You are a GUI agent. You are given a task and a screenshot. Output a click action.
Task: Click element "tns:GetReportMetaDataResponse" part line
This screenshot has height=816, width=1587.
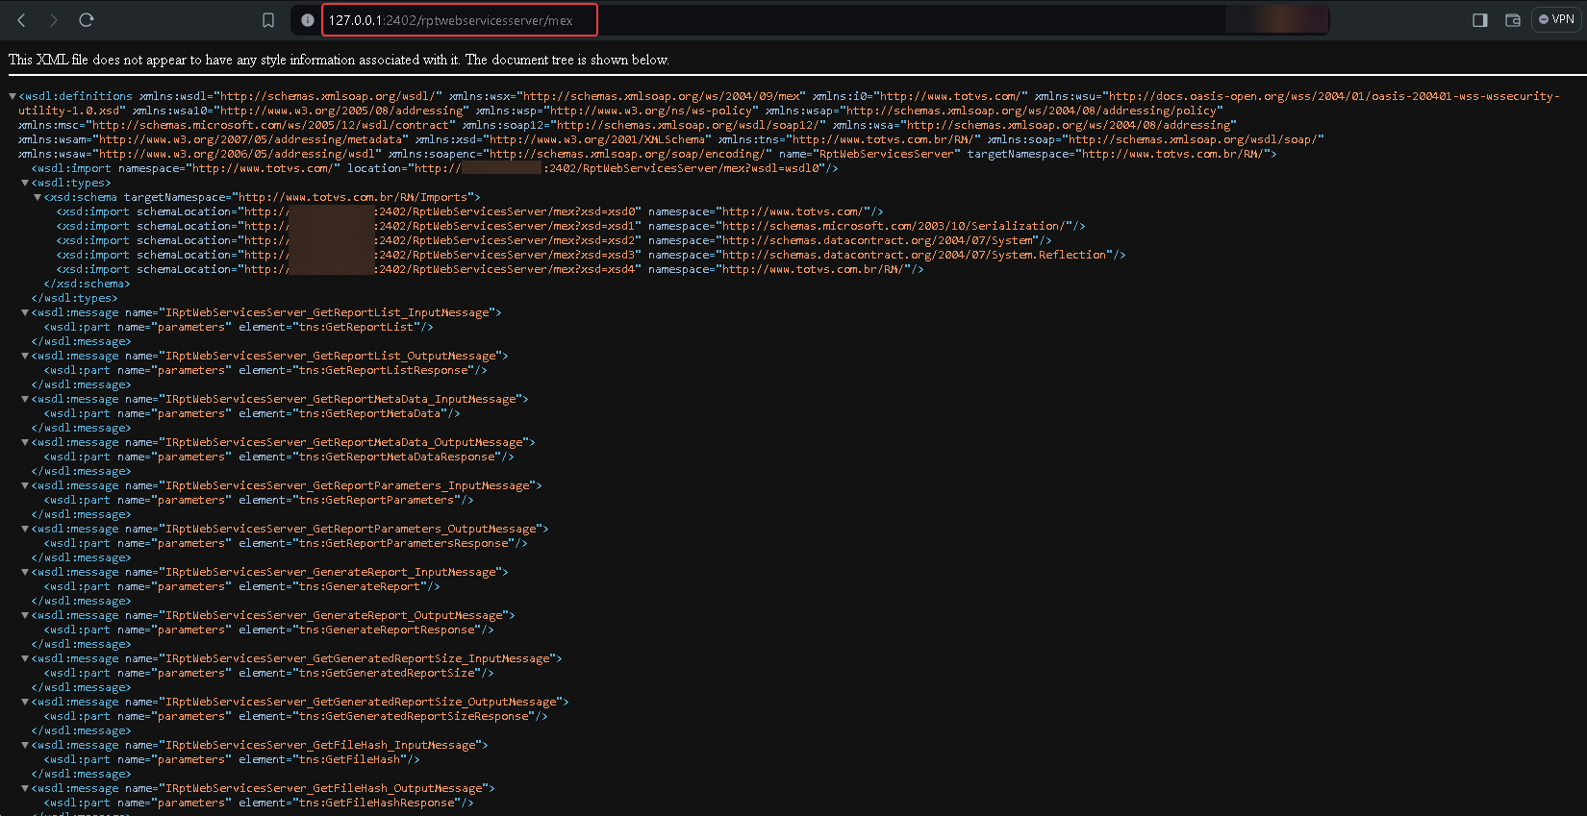point(279,457)
